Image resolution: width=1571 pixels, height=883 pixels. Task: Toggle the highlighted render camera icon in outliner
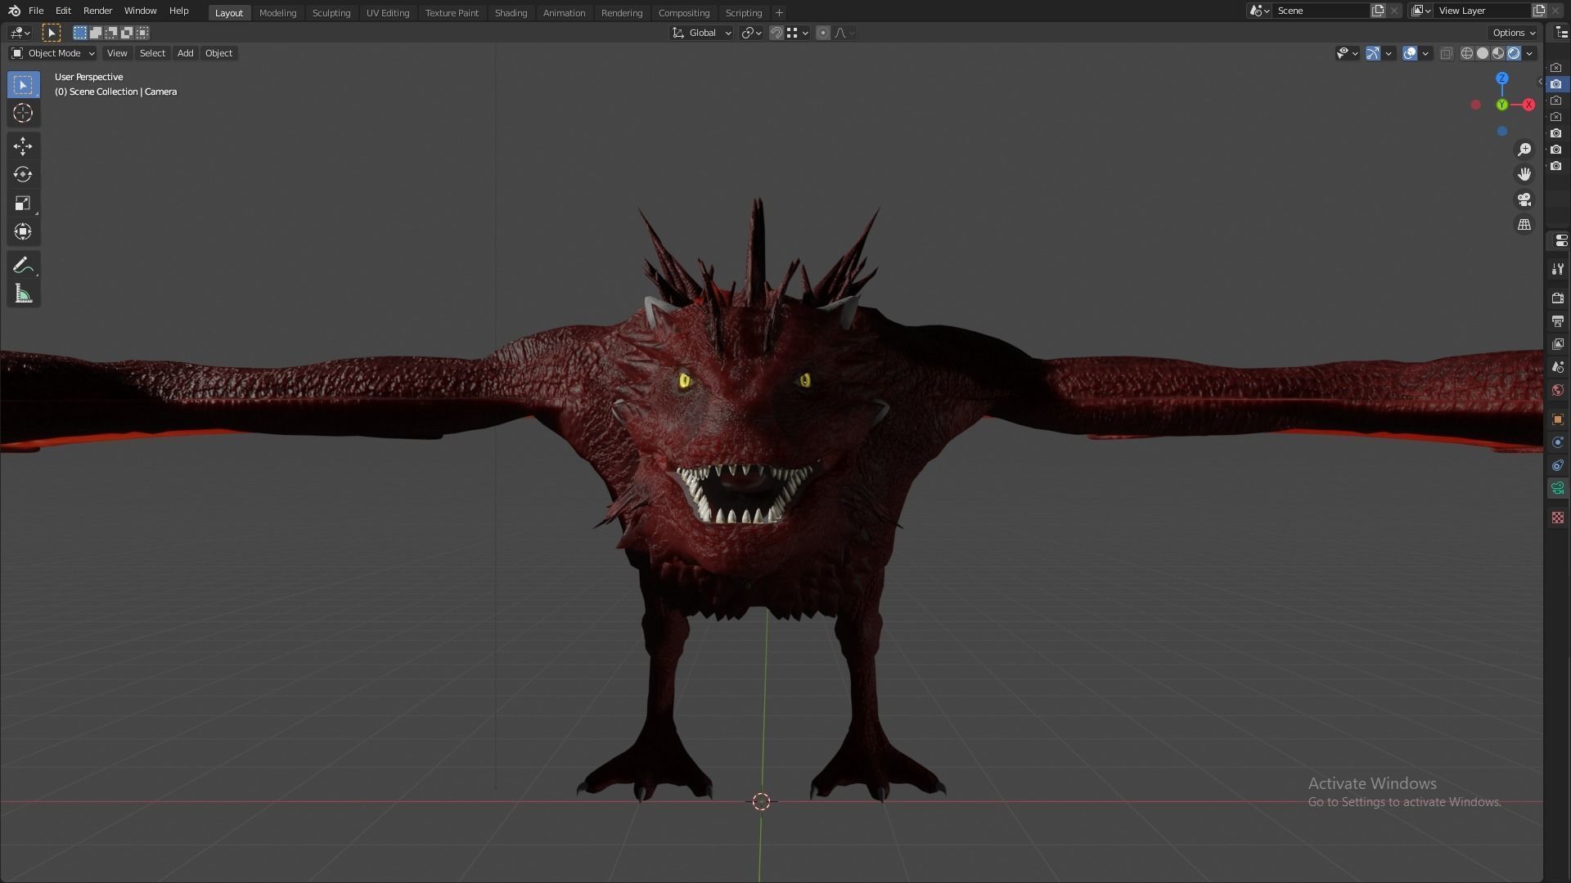click(x=1556, y=84)
